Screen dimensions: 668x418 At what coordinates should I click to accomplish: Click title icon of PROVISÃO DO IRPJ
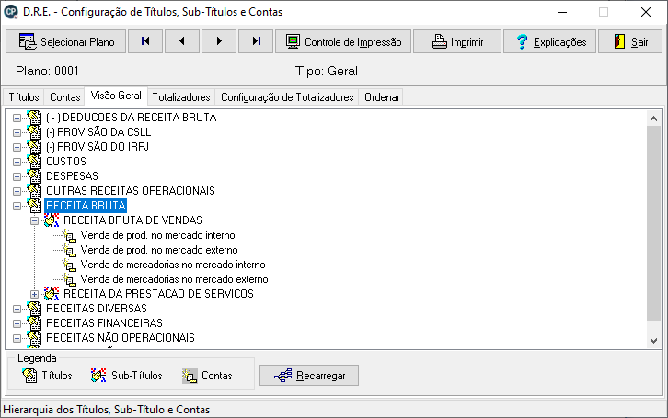tap(34, 147)
